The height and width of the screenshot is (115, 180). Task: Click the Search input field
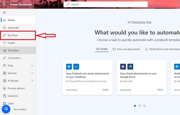coord(106,5)
